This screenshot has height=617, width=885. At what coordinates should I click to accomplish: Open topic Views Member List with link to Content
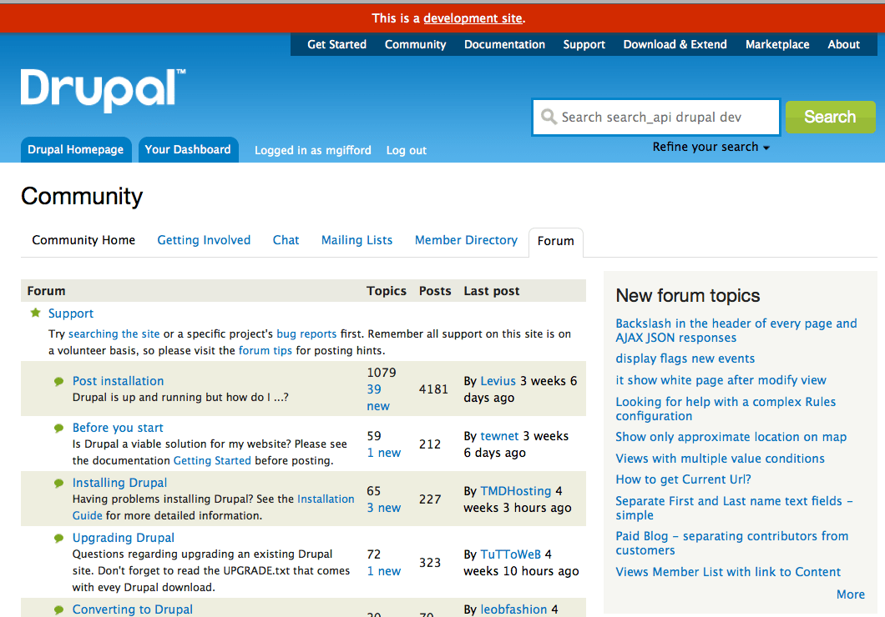tap(728, 572)
